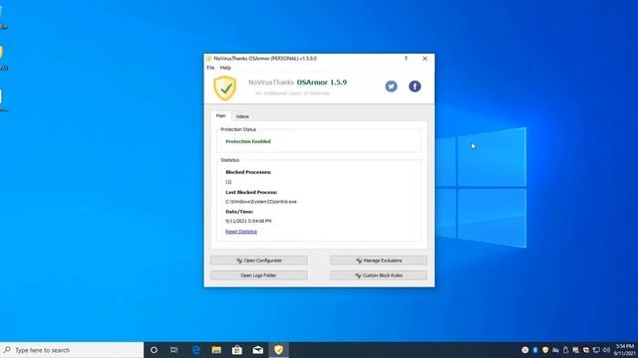This screenshot has height=358, width=638.
Task: Click the OSArmor shield taskbar button
Action: (279, 350)
